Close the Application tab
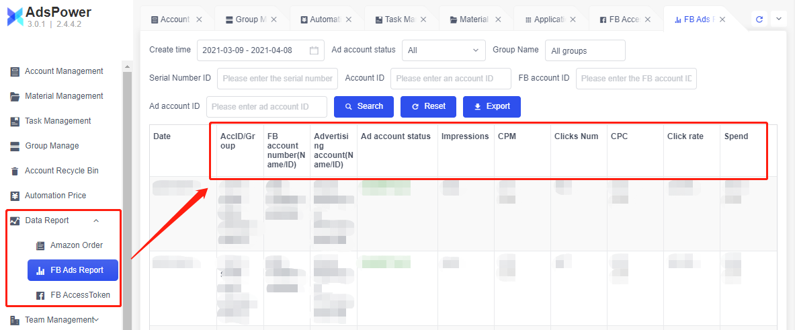This screenshot has height=330, width=795. point(573,19)
